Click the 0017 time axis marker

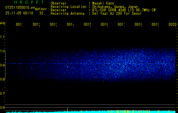(121, 24)
